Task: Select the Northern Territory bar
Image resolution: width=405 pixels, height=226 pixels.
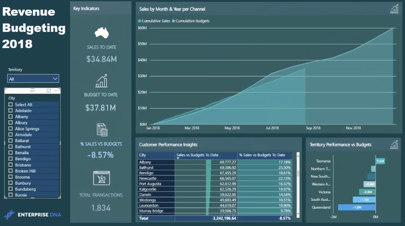Action: point(373,169)
